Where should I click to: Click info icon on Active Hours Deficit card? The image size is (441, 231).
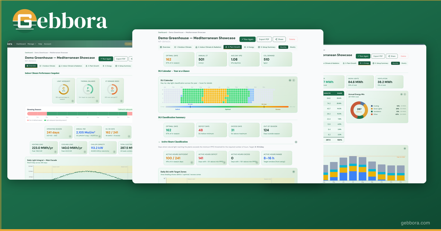[224, 162]
